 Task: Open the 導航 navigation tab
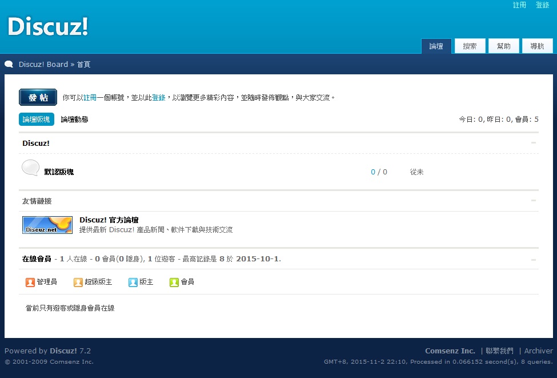coord(537,46)
